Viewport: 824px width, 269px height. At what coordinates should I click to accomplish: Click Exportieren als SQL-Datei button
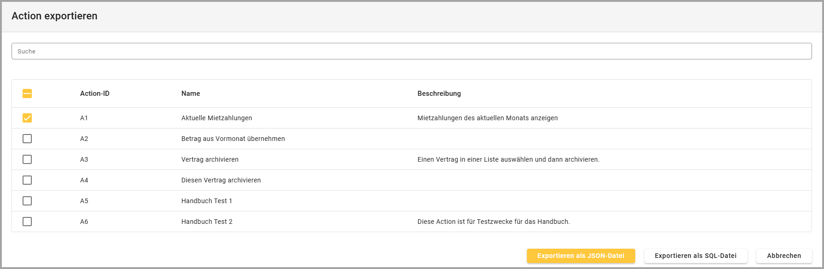[x=695, y=256]
